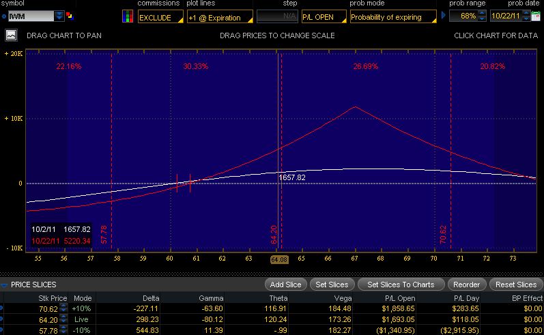
Task: Open the multicolor grid icon left of commissions
Action: pyautogui.click(x=128, y=16)
